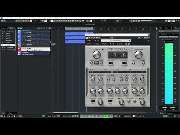Open the Studio menu
This screenshot has height=135, width=180.
(39, 18)
